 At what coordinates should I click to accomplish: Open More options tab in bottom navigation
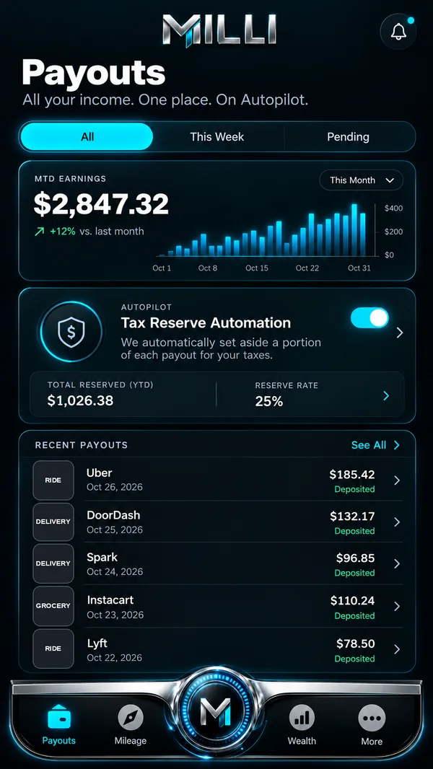(x=372, y=725)
